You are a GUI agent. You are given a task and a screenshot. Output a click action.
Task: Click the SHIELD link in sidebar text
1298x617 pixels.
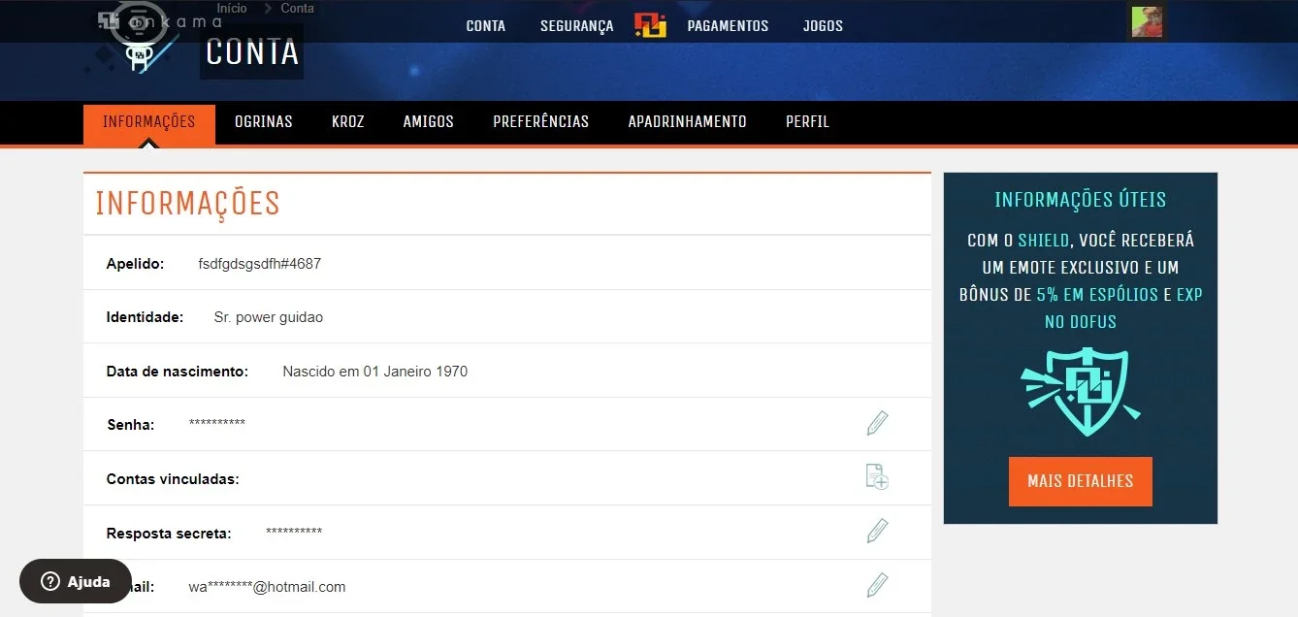[1044, 241]
